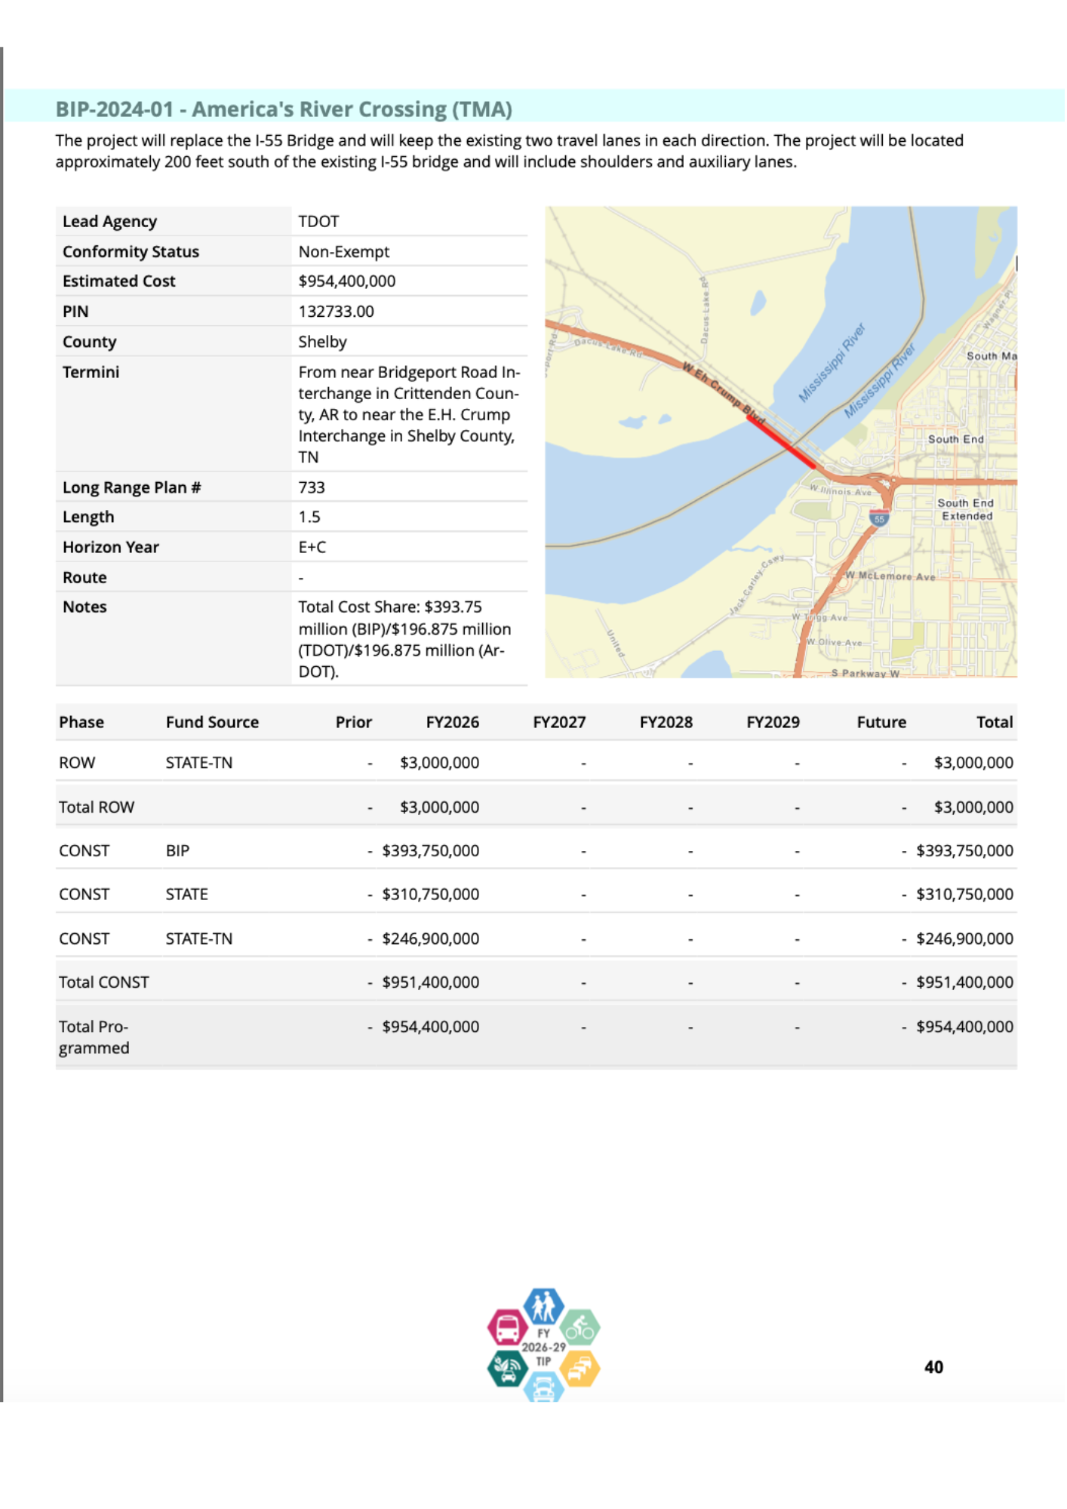This screenshot has width=1067, height=1509.
Task: Click the 'W McLemore Ave' map label
Action: [890, 576]
